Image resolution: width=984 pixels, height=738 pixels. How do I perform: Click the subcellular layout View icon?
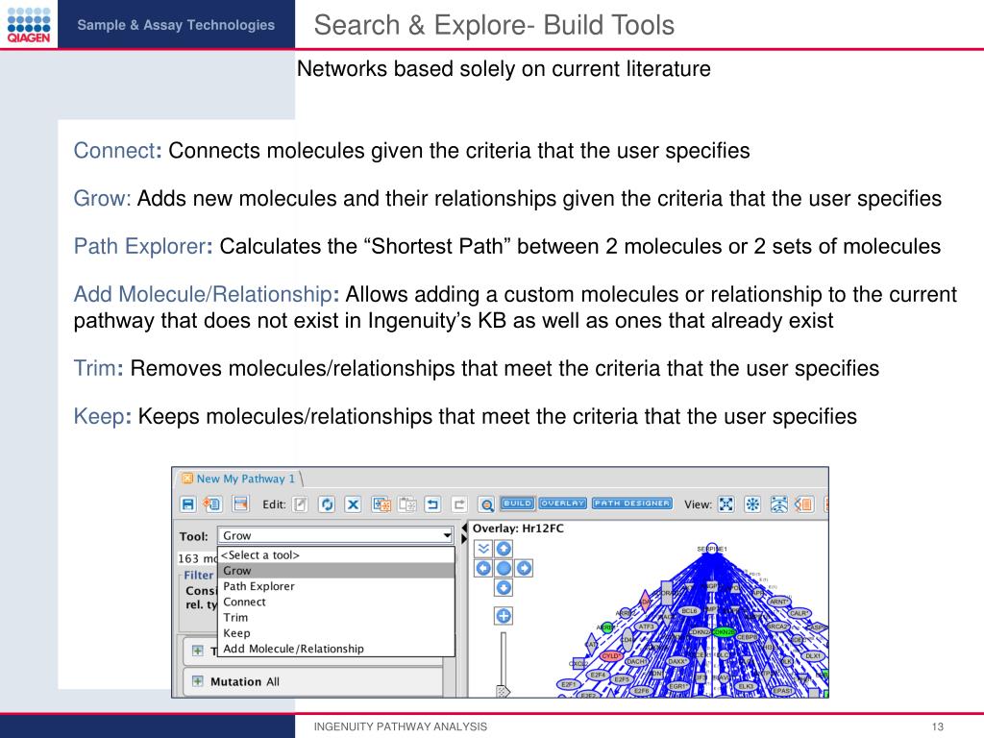pyautogui.click(x=778, y=504)
